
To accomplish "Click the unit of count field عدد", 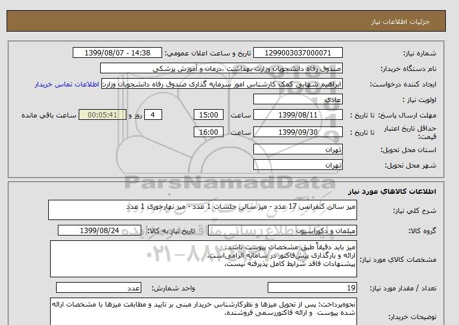I will (x=98, y=287).
